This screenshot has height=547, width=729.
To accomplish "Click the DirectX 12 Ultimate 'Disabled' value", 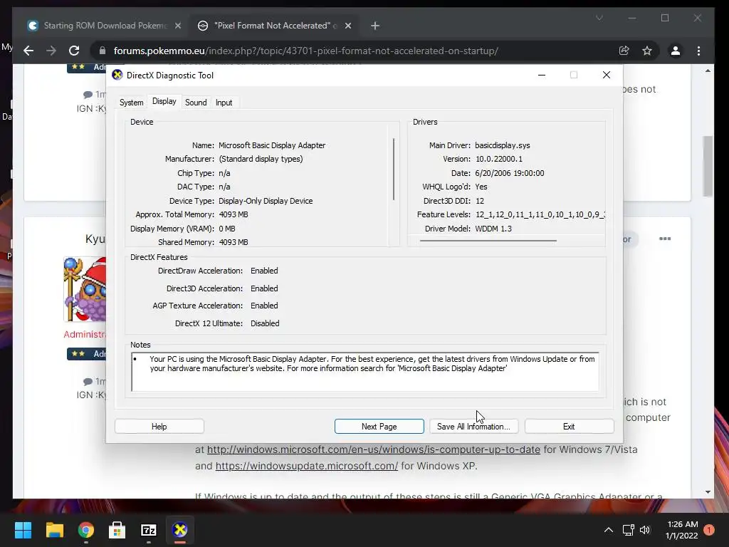I will tap(265, 323).
